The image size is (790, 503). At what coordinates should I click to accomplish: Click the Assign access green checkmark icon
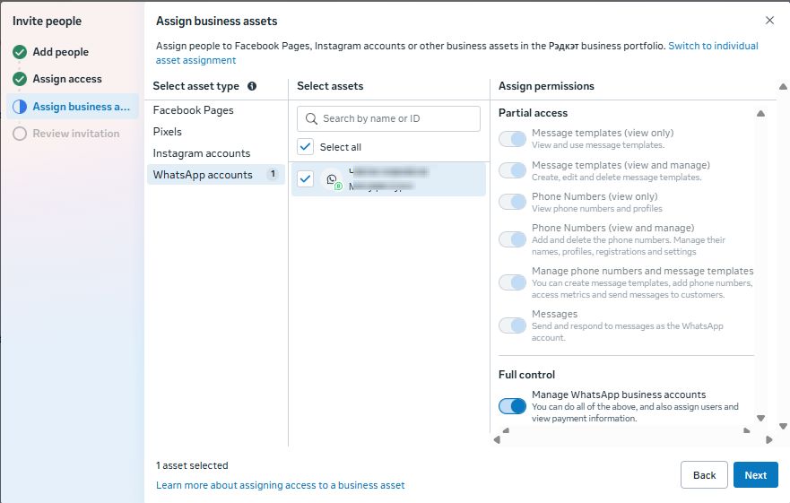point(20,79)
